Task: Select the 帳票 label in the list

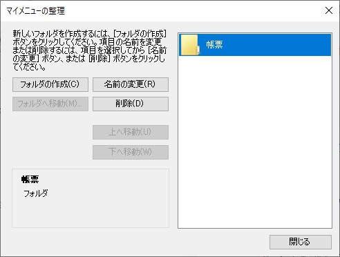Action: pyautogui.click(x=214, y=44)
